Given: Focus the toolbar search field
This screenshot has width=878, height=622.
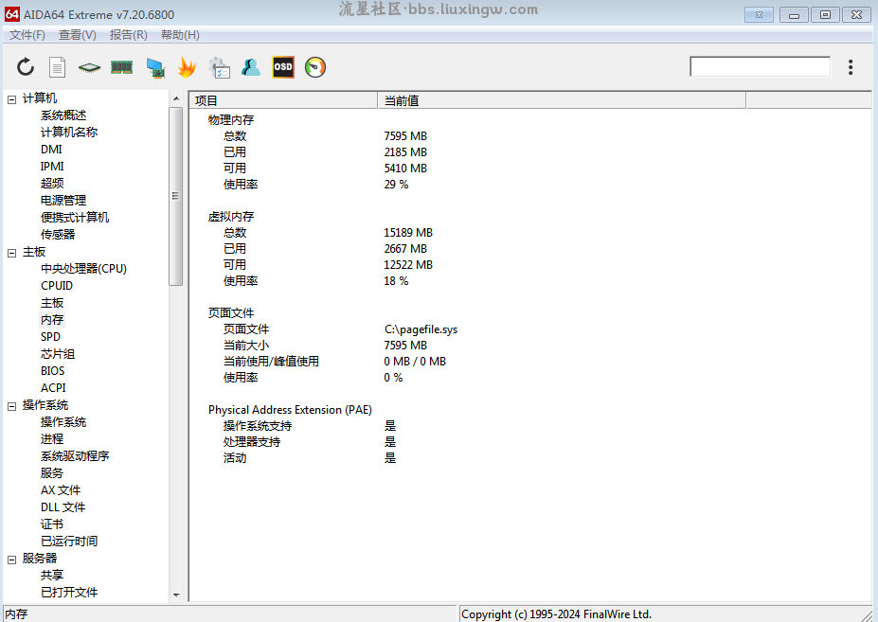Looking at the screenshot, I should 760,66.
